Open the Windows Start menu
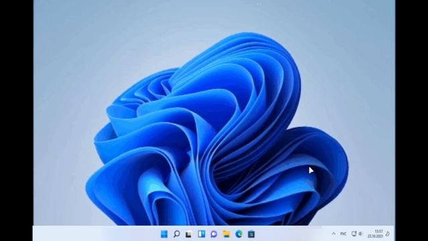This screenshot has height=241, width=428. (164, 234)
